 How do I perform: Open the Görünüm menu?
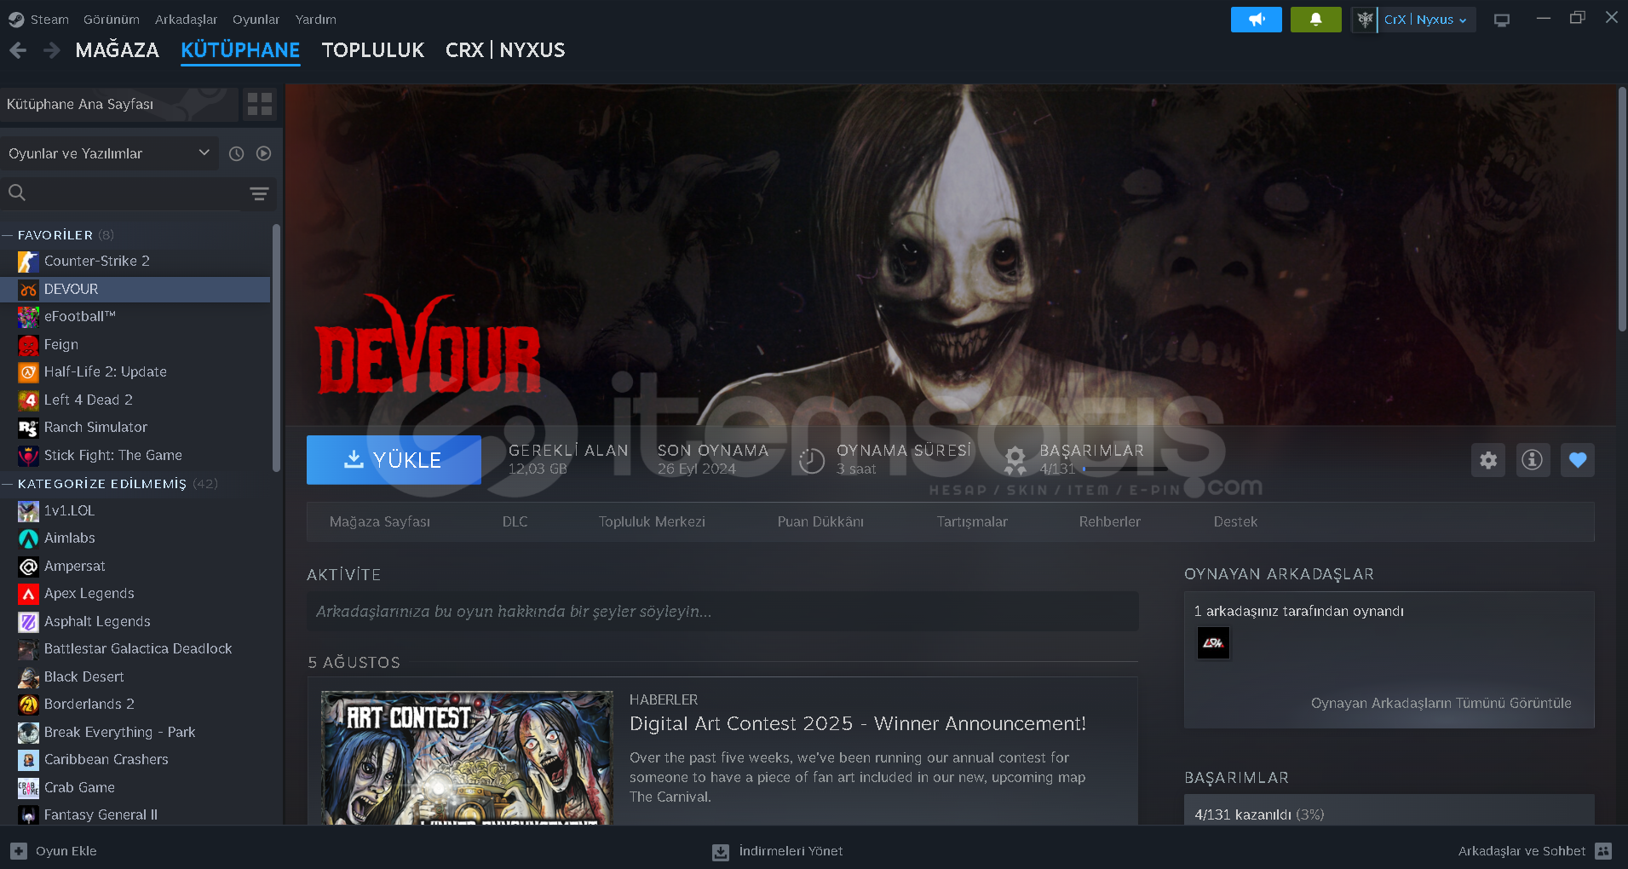[111, 20]
